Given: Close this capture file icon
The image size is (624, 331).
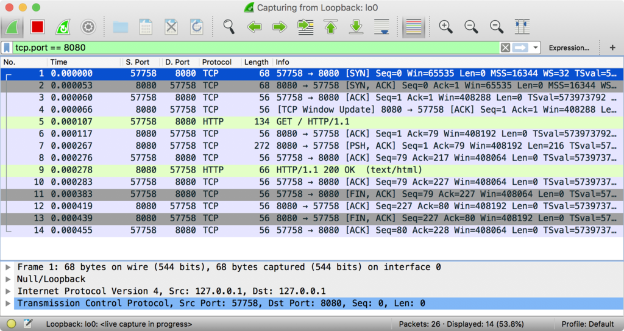Looking at the screenshot, I should pyautogui.click(x=171, y=27).
